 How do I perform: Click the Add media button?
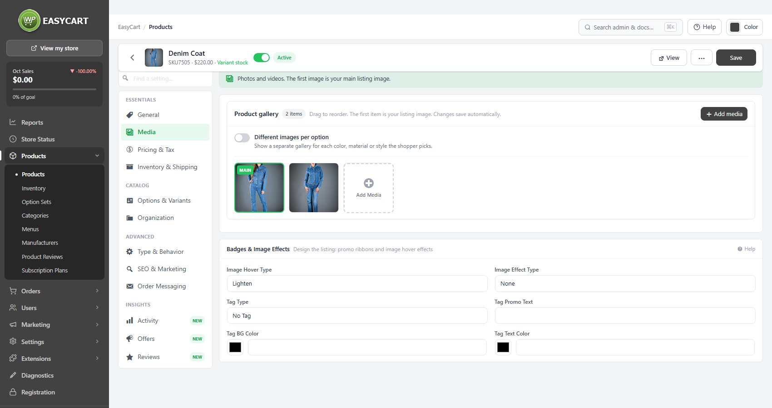point(724,114)
